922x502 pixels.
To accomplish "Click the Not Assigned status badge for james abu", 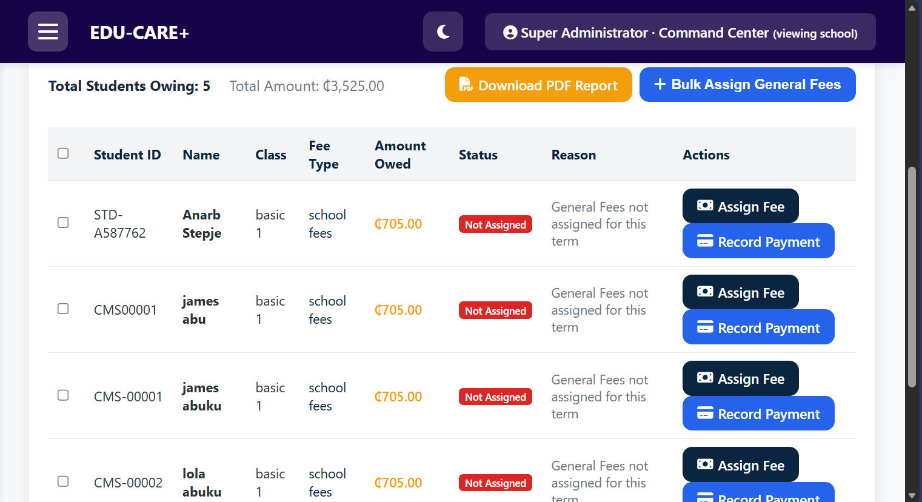I will click(495, 310).
